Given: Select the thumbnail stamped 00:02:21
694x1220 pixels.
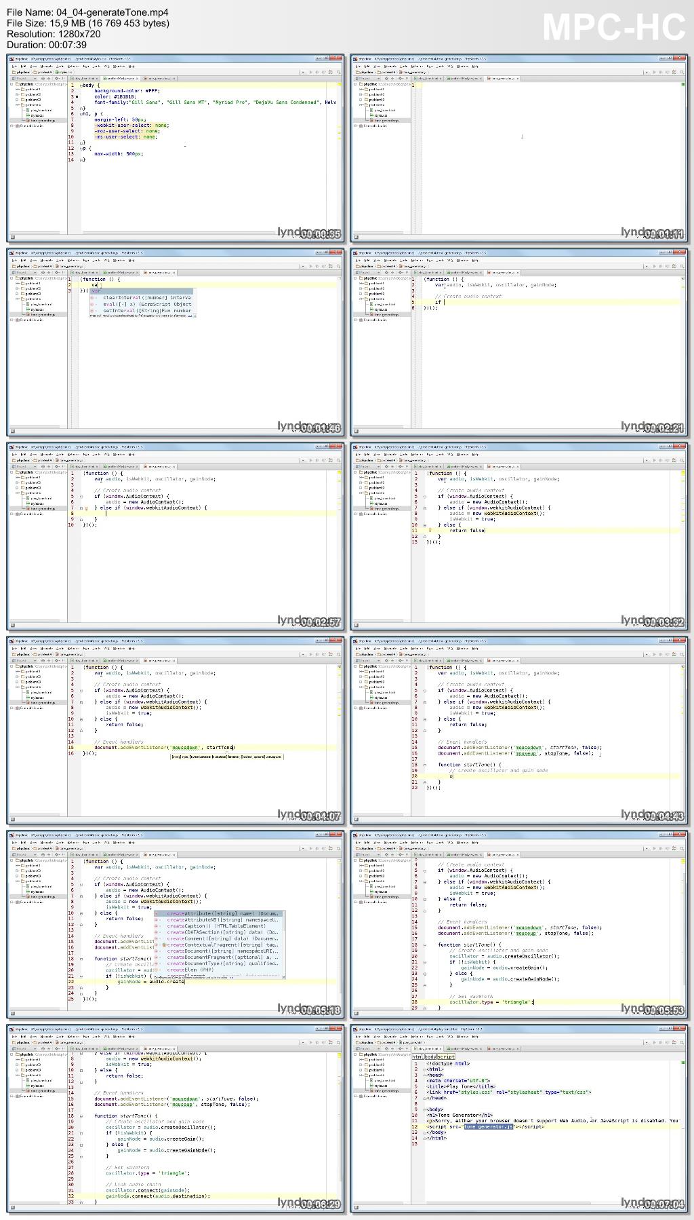Looking at the screenshot, I should point(519,343).
